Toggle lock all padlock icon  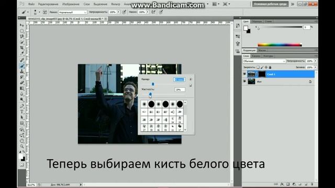[270, 67]
